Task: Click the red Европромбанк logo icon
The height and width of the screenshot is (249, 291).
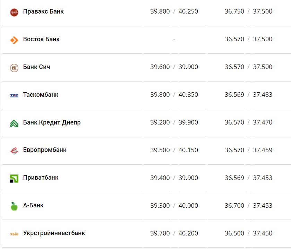Action: tap(14, 151)
